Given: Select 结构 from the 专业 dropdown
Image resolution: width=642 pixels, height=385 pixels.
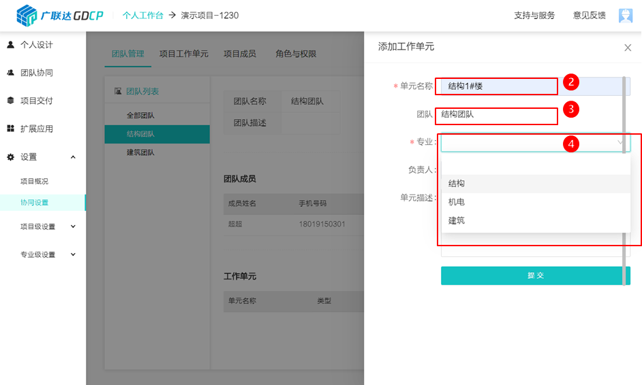Looking at the screenshot, I should click(x=536, y=184).
